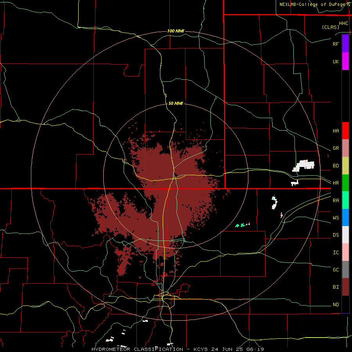Screen dimensions: 352x352
Task: Click the 100 NMI range ring label
Action: [x=176, y=31]
